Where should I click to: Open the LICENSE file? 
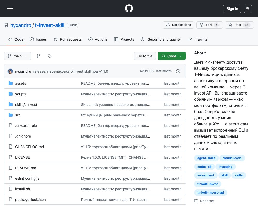(x=22, y=157)
